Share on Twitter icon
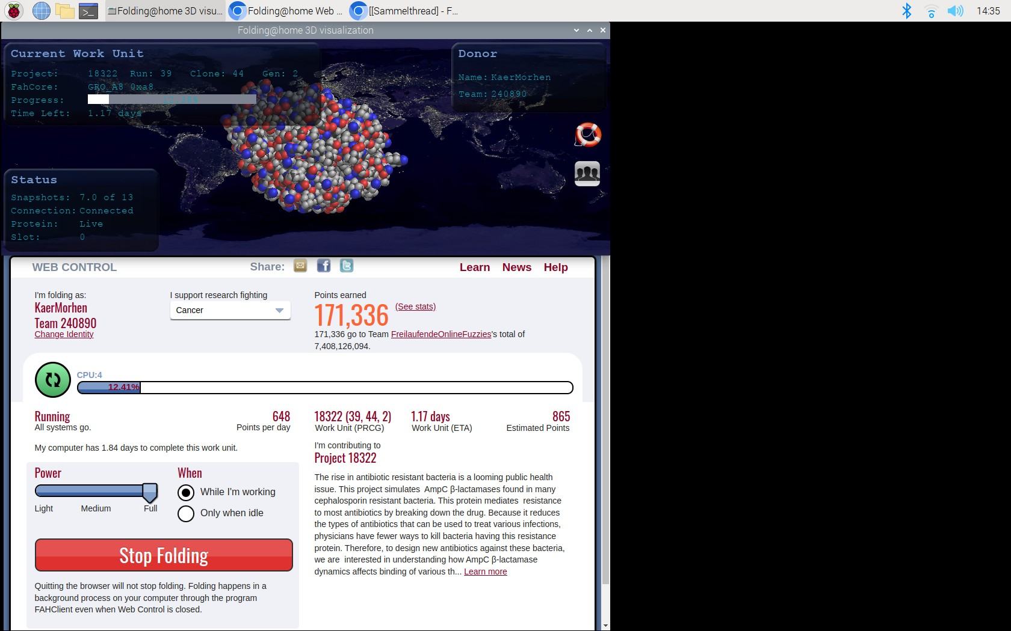Image resolution: width=1011 pixels, height=631 pixels. [x=347, y=266]
